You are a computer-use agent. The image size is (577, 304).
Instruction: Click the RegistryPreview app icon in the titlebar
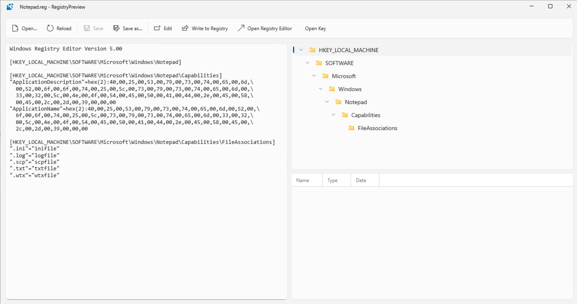[x=10, y=6]
